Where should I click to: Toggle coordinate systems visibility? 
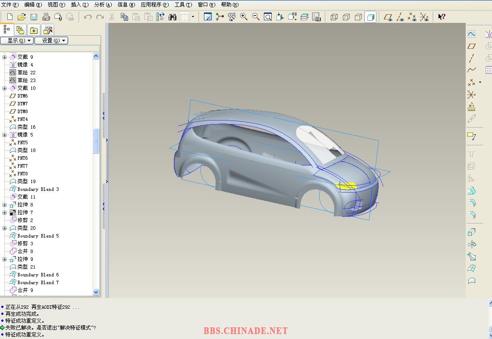pos(424,17)
